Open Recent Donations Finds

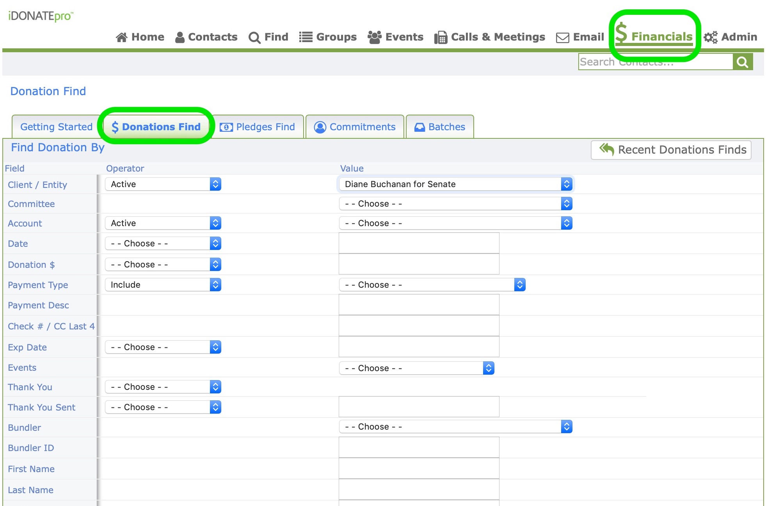(671, 150)
